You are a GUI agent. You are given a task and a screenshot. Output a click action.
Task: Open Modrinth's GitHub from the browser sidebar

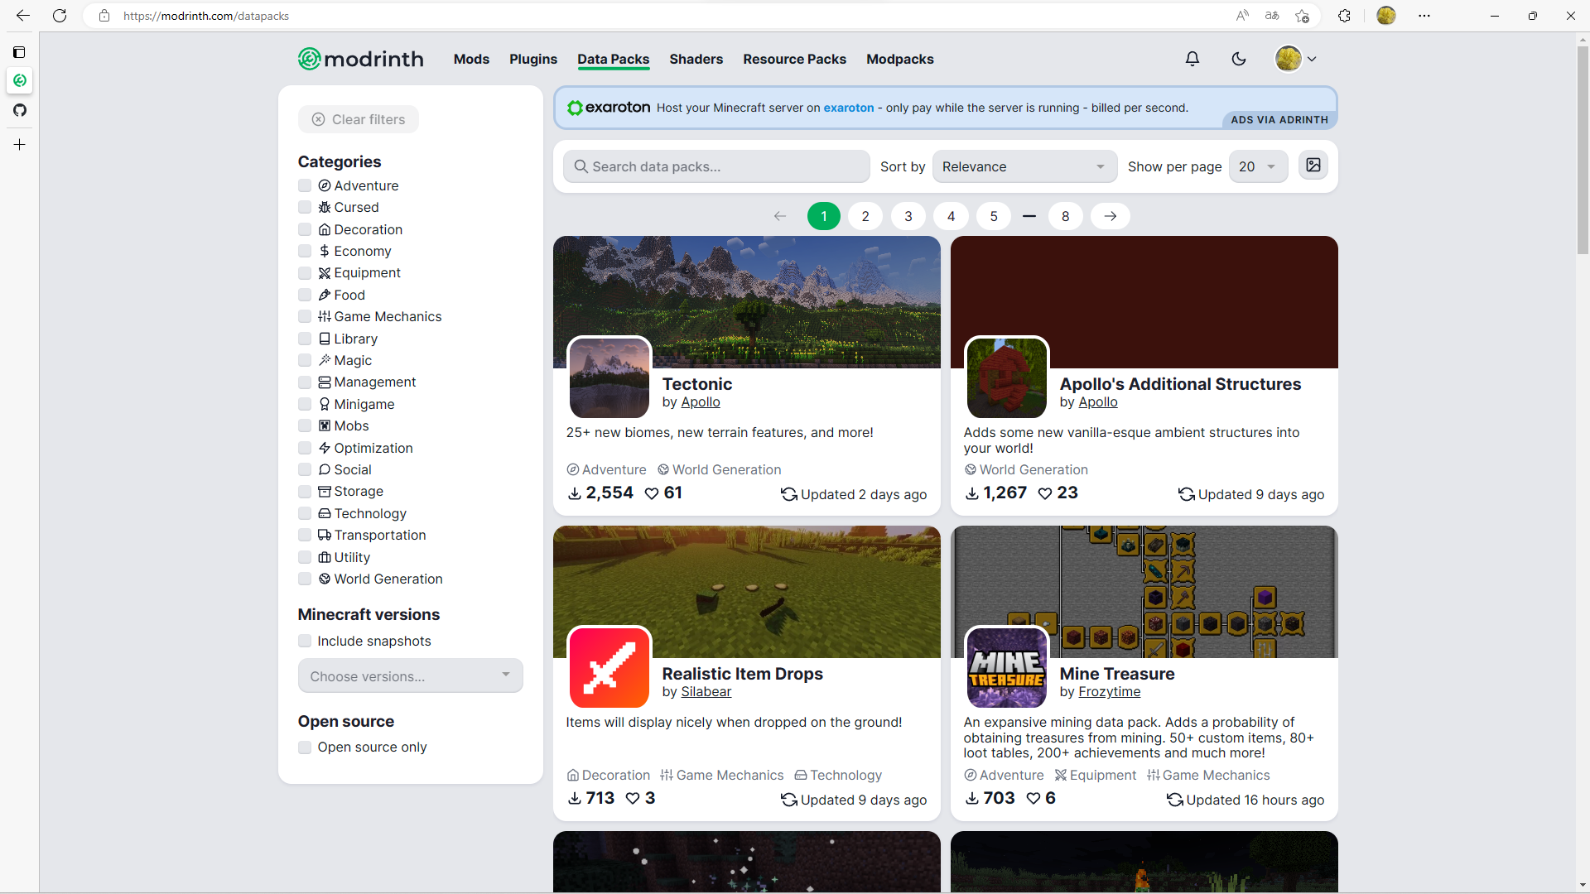tap(19, 110)
